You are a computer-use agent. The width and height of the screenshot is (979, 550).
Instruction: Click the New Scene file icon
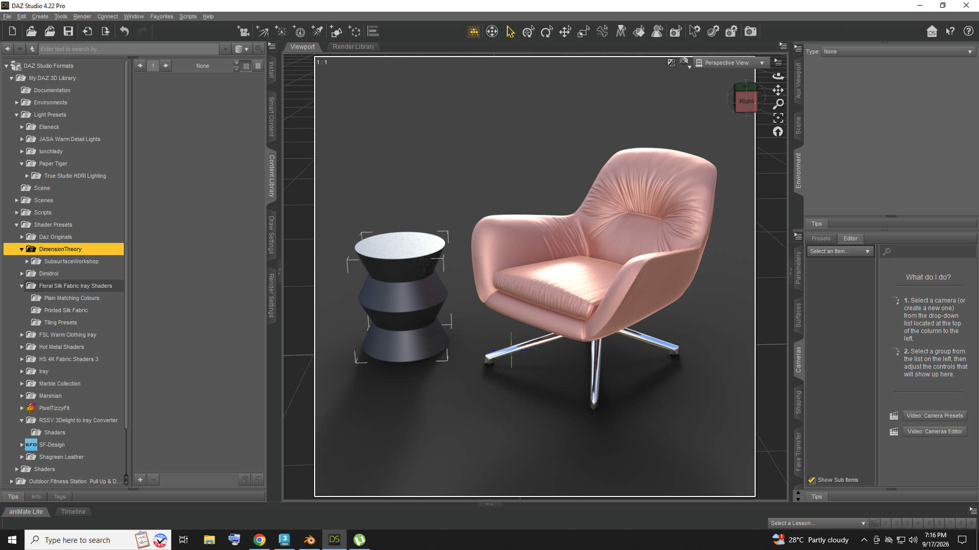pos(12,32)
